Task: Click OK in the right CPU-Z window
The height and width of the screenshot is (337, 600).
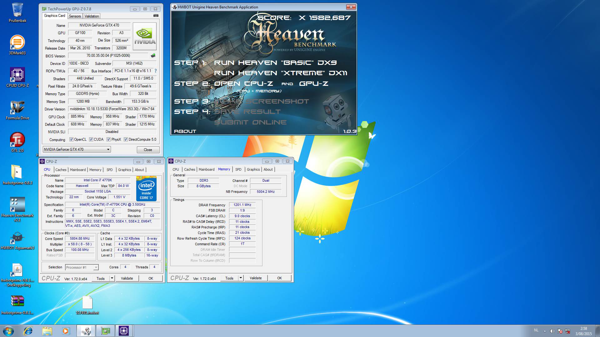Action: tap(279, 278)
